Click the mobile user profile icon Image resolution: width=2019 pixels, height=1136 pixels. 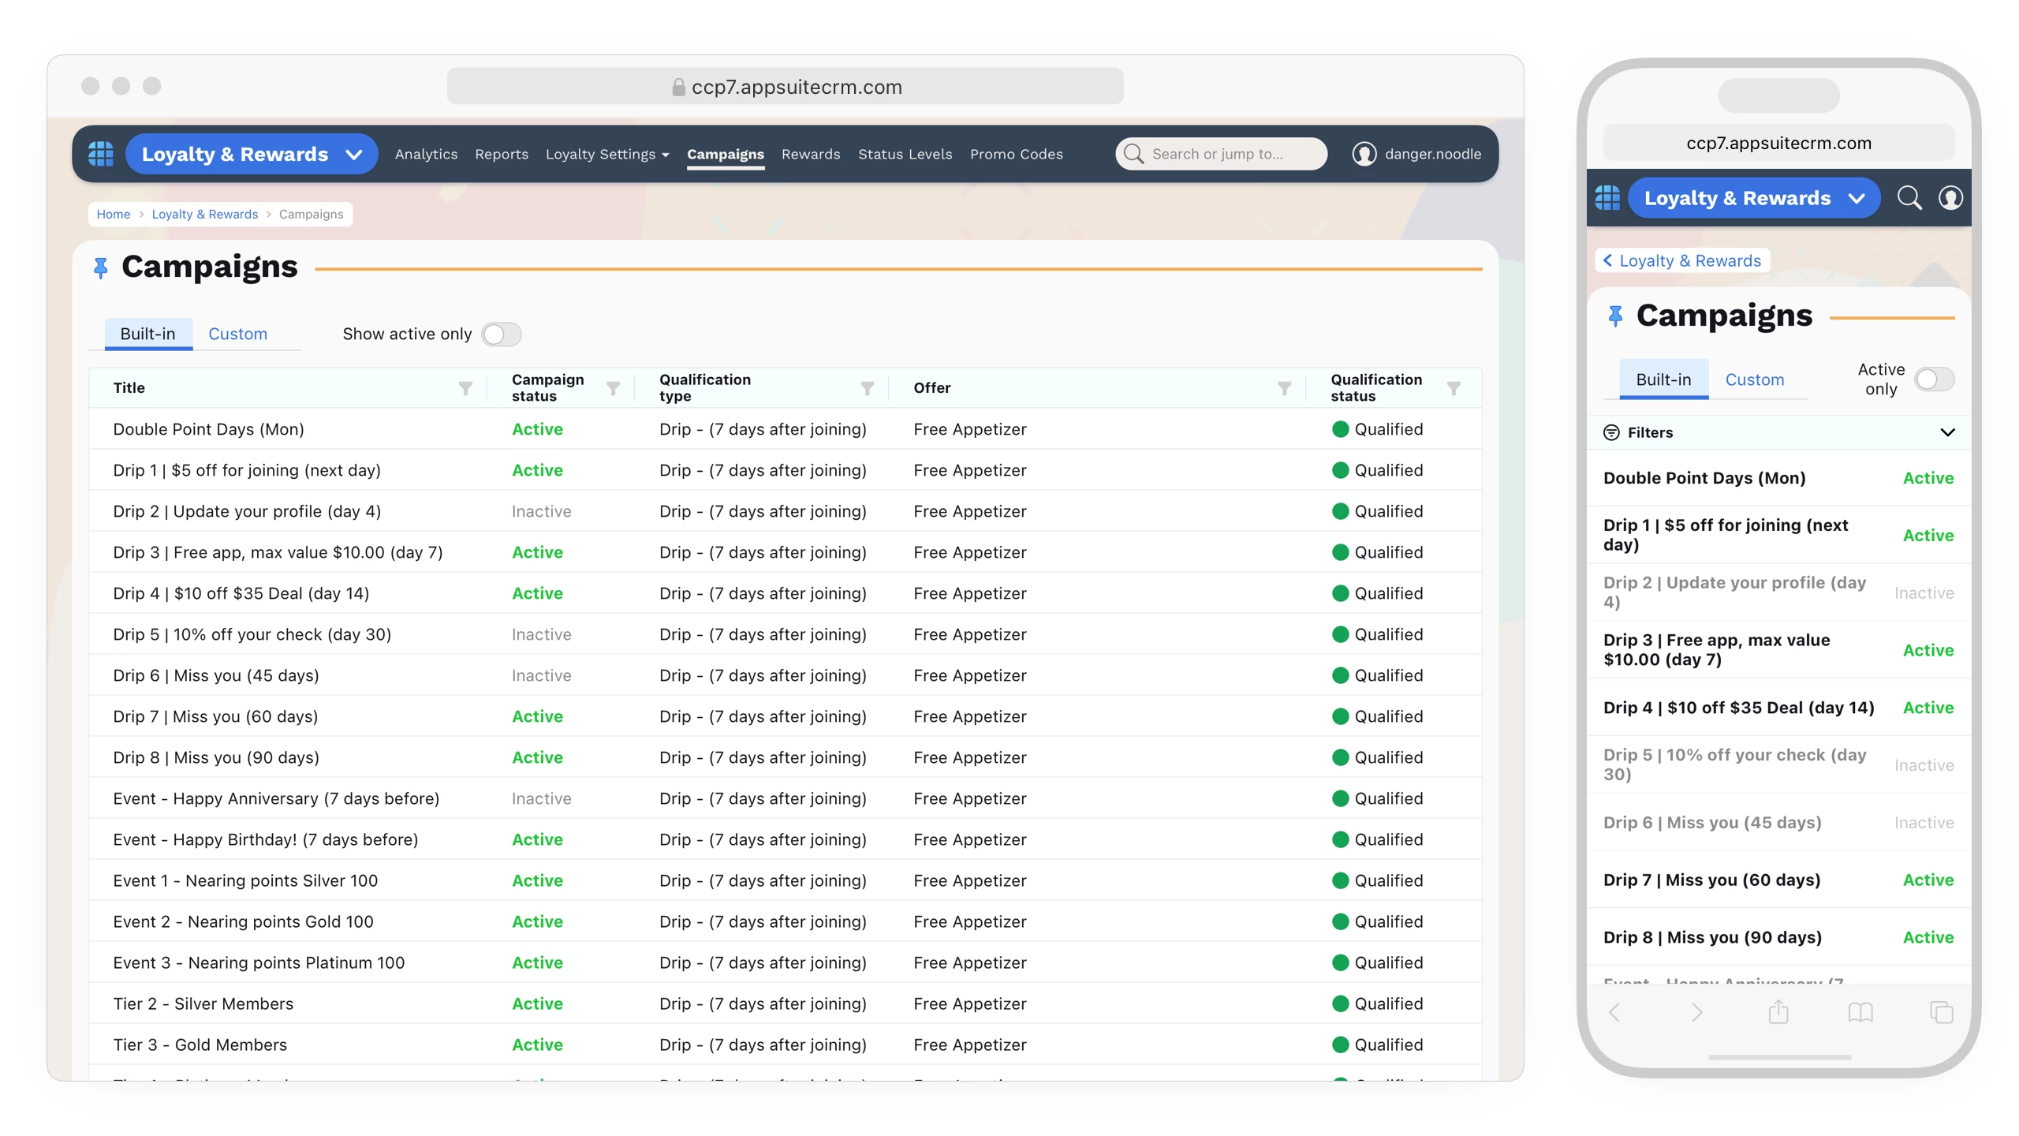pos(1950,198)
